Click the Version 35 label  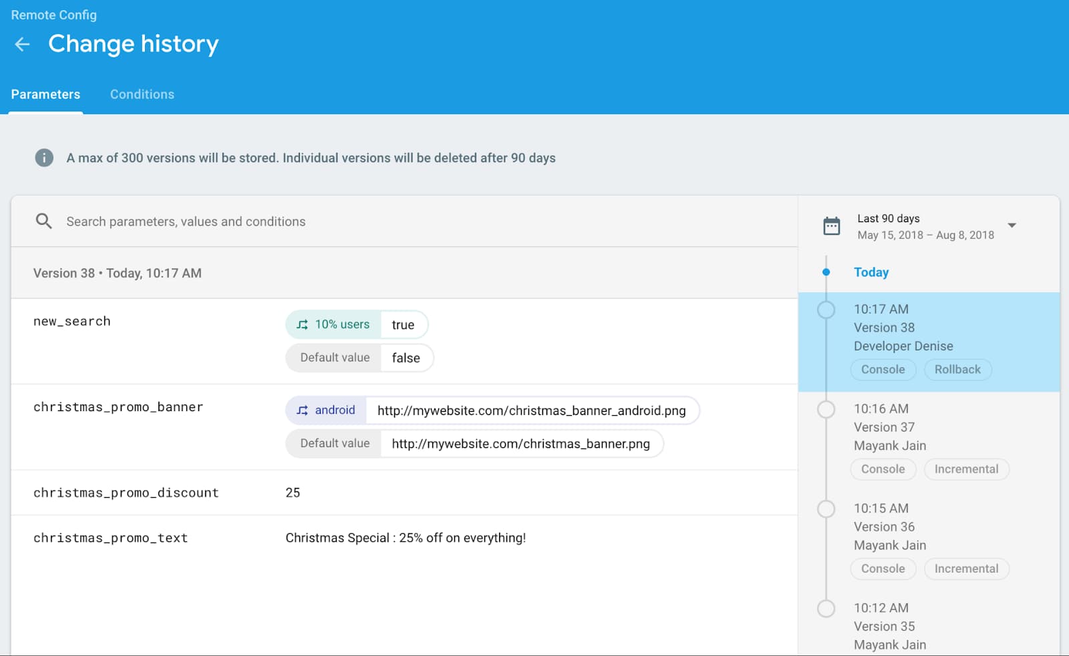point(884,626)
